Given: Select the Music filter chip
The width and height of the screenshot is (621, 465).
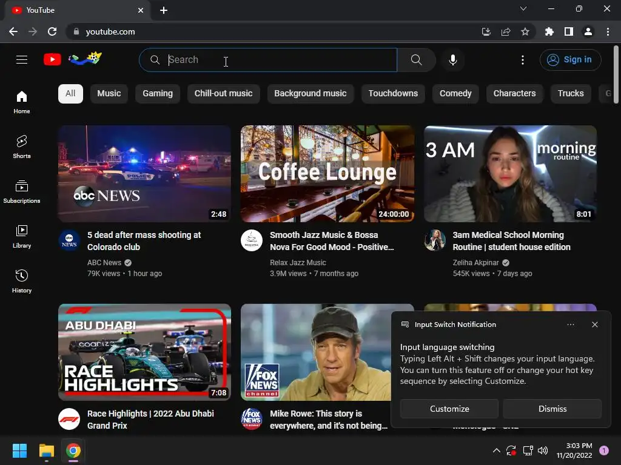Looking at the screenshot, I should (109, 94).
